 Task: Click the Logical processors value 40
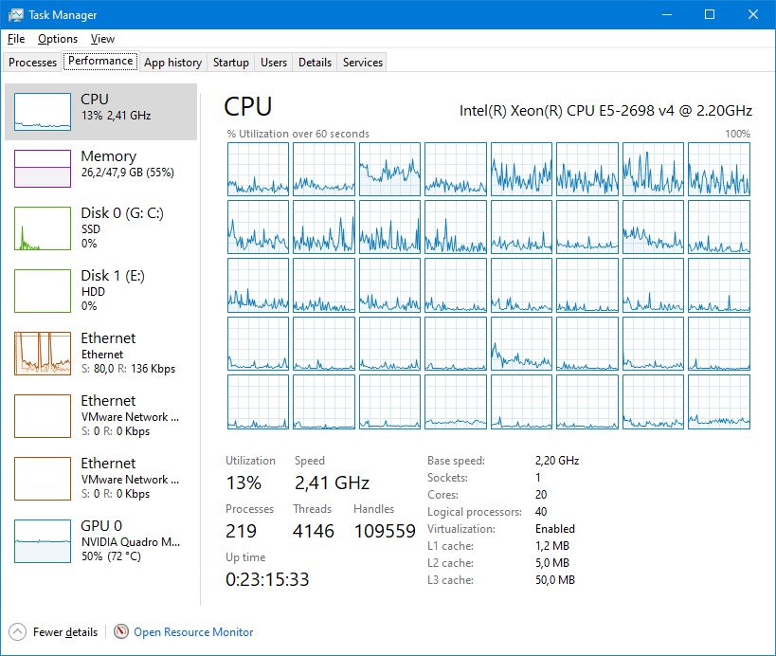coord(541,511)
